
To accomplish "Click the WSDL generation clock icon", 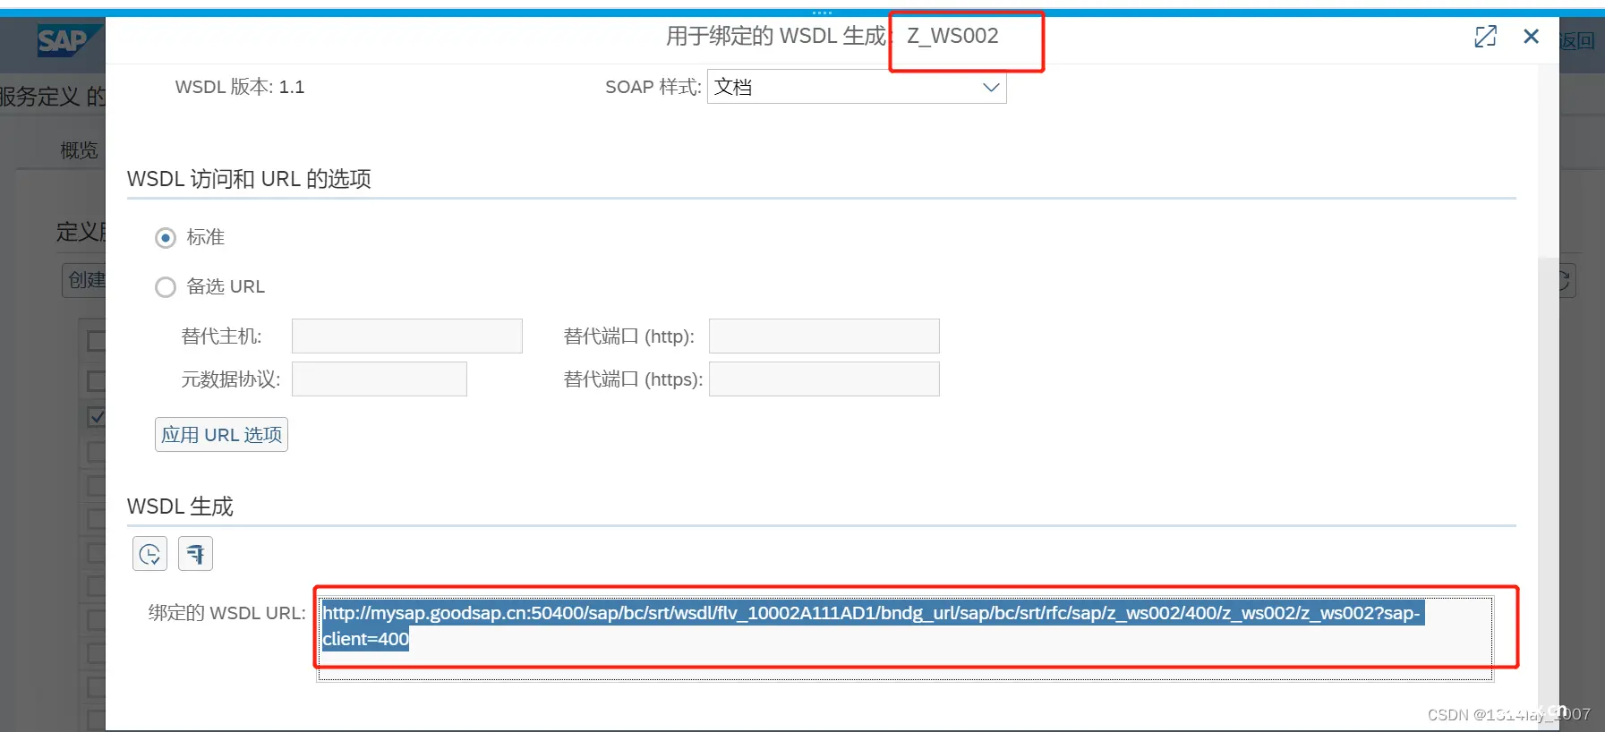I will click(x=149, y=554).
